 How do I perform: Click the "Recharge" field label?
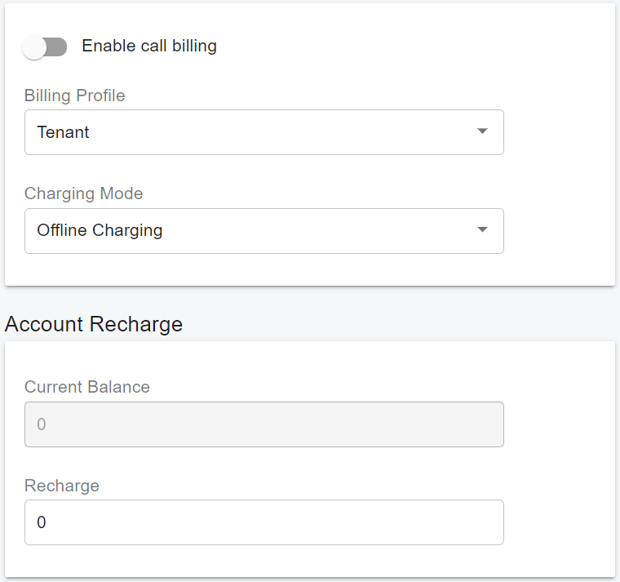62,486
